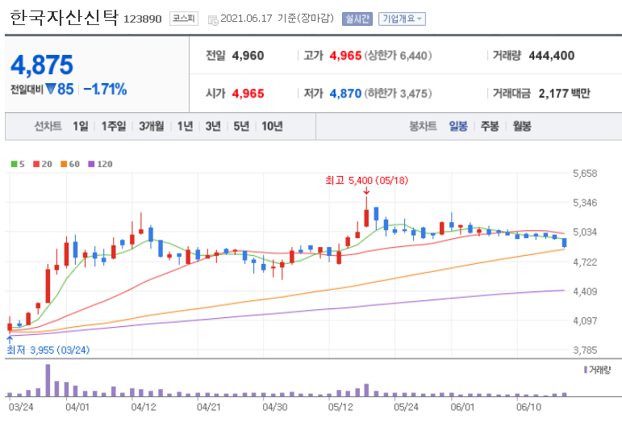Select the 10년 line chart tab
Viewport: 622px width, 423px height.
[272, 126]
